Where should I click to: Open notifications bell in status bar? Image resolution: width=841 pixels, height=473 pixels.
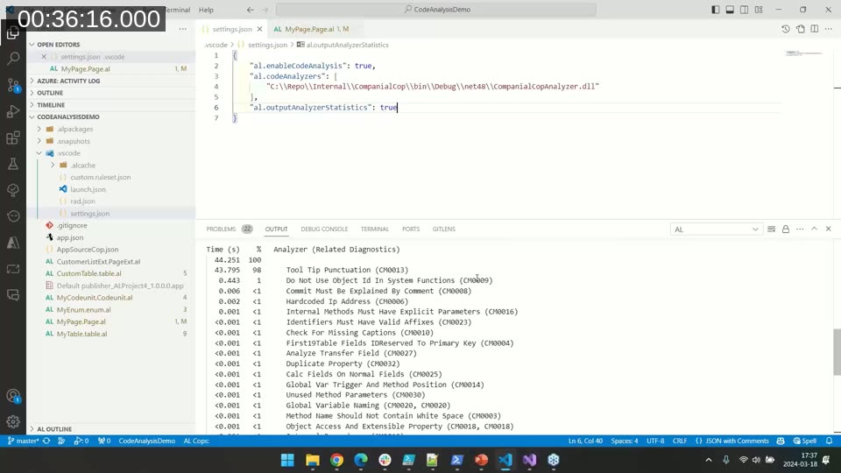830,441
